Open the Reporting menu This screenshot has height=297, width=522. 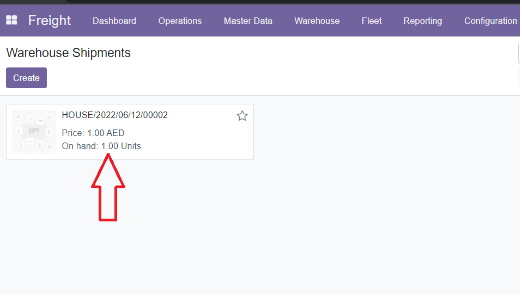(422, 21)
